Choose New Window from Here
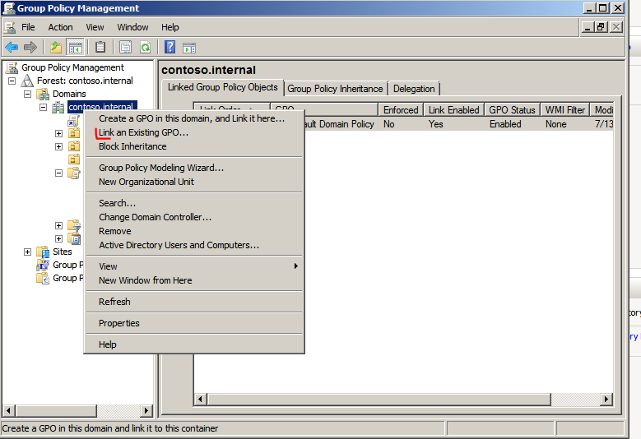Image resolution: width=641 pixels, height=439 pixels. (x=194, y=280)
